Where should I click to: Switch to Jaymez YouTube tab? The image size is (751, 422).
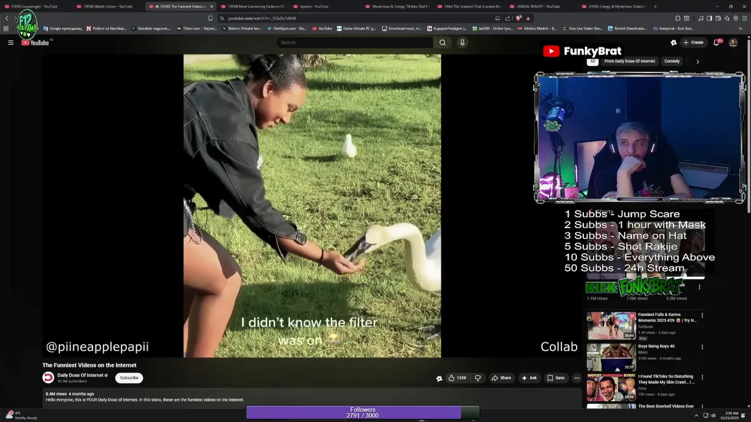[324, 6]
